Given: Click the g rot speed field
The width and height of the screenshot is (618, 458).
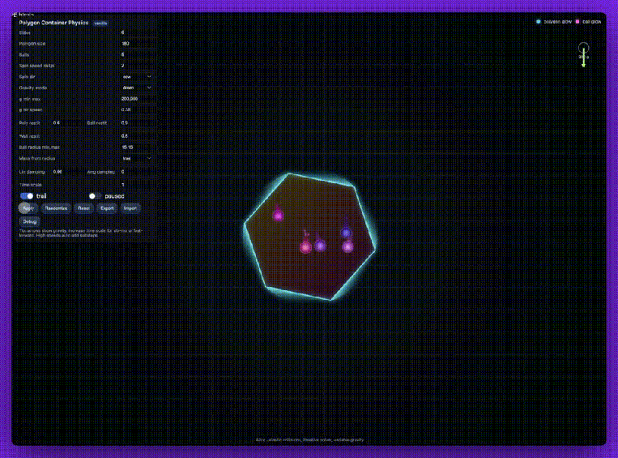Looking at the screenshot, I should [136, 109].
